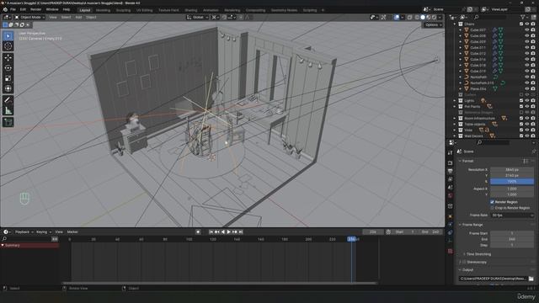Open the Texture properties tab
Image resolution: width=539 pixels, height=303 pixels.
(x=451, y=252)
